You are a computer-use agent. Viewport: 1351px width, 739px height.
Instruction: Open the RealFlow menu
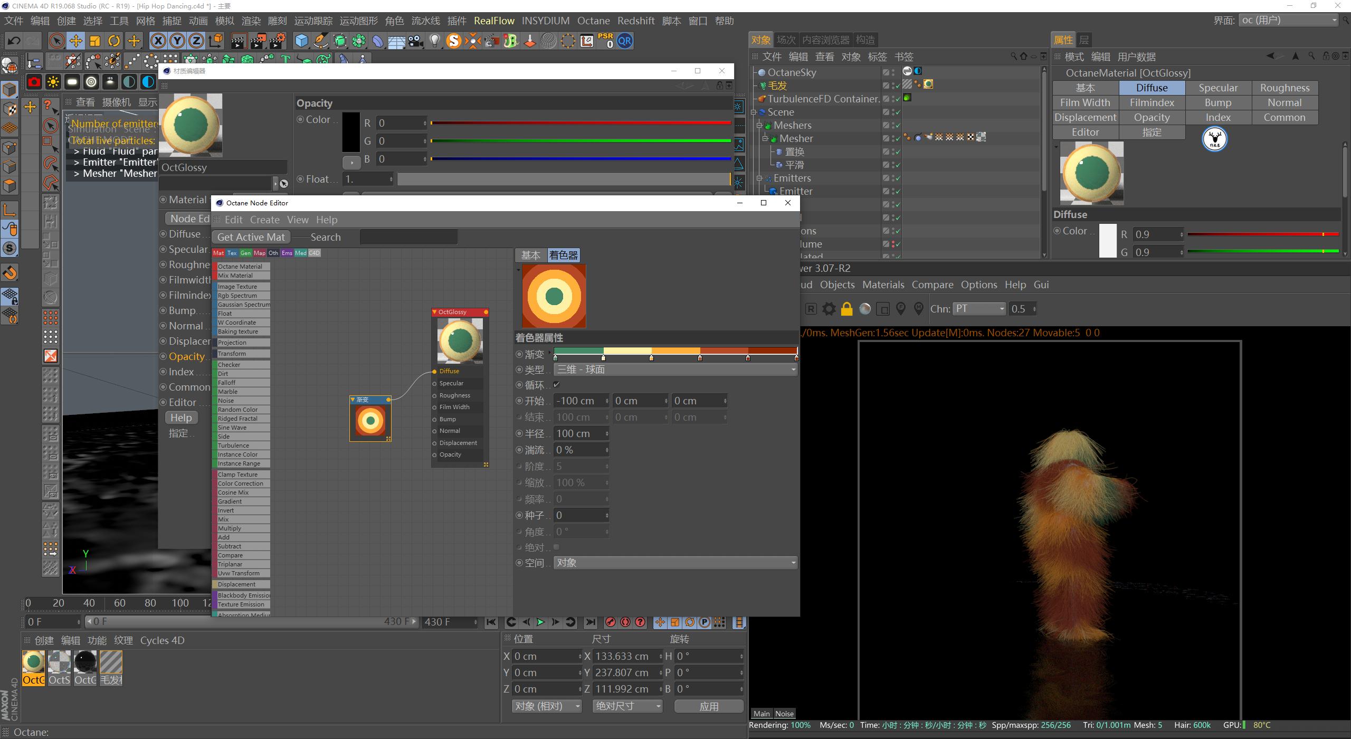coord(494,21)
